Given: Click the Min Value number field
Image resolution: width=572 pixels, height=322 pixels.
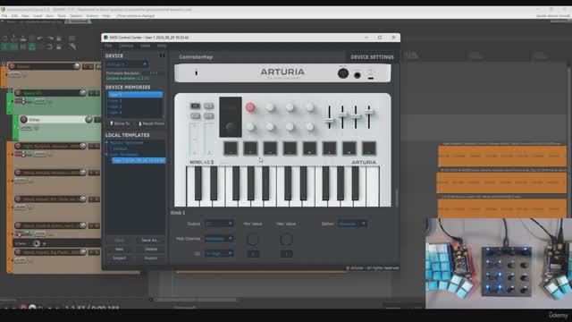Looking at the screenshot, I should (253, 254).
